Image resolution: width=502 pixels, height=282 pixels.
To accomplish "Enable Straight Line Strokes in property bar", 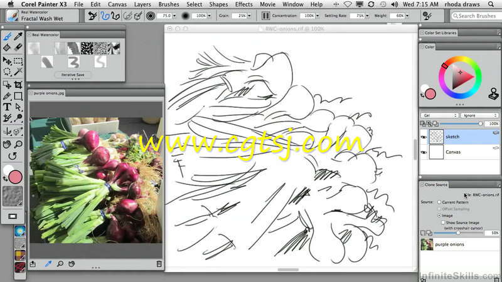I will point(115,16).
